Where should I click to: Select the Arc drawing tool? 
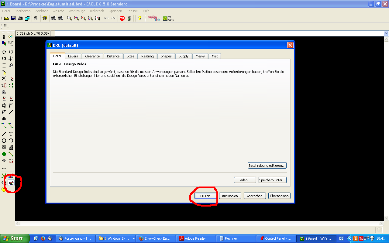(x=11, y=141)
